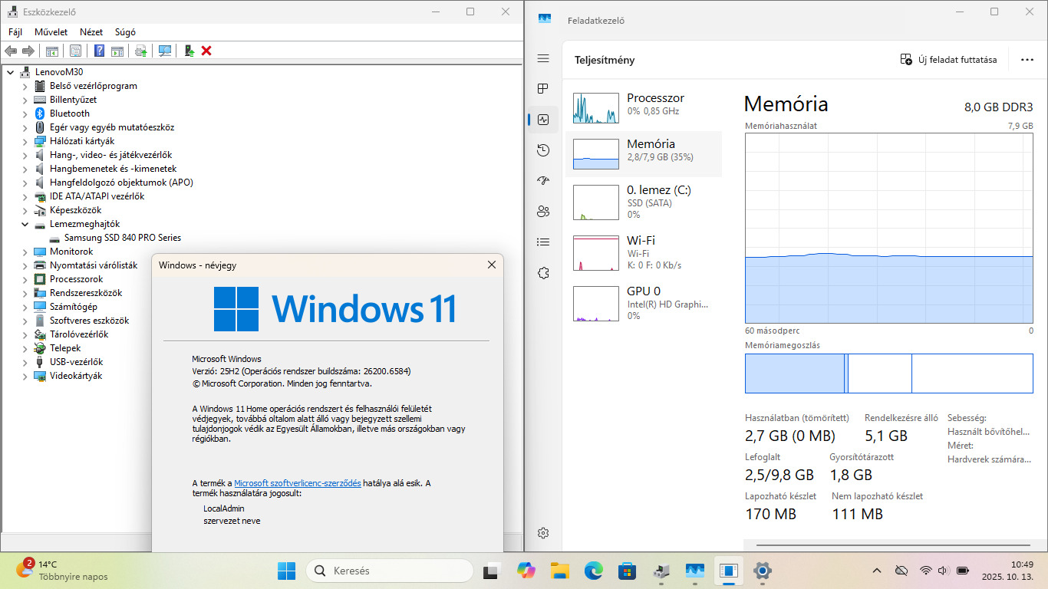
Task: Select the GPU 0 performance entry
Action: [x=643, y=303]
